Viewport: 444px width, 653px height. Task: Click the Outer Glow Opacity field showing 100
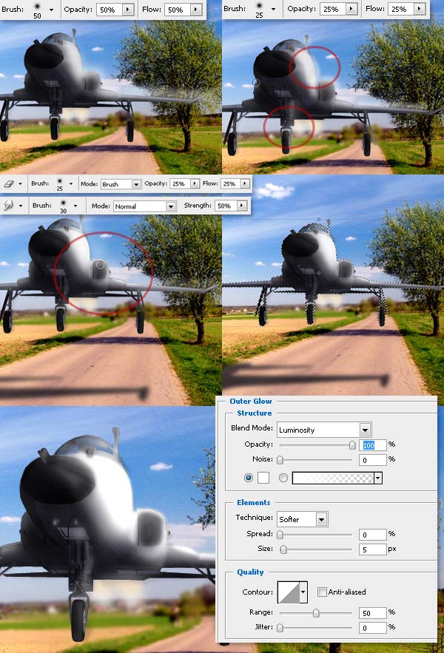click(373, 445)
